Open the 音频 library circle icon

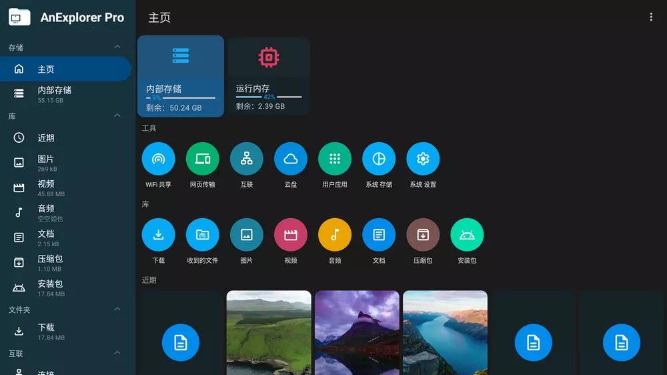(335, 234)
